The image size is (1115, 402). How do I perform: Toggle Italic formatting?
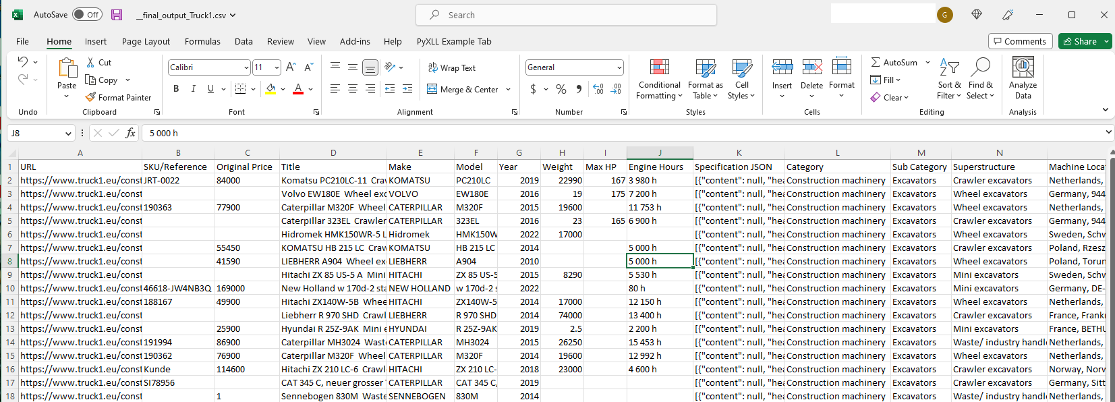pos(194,88)
